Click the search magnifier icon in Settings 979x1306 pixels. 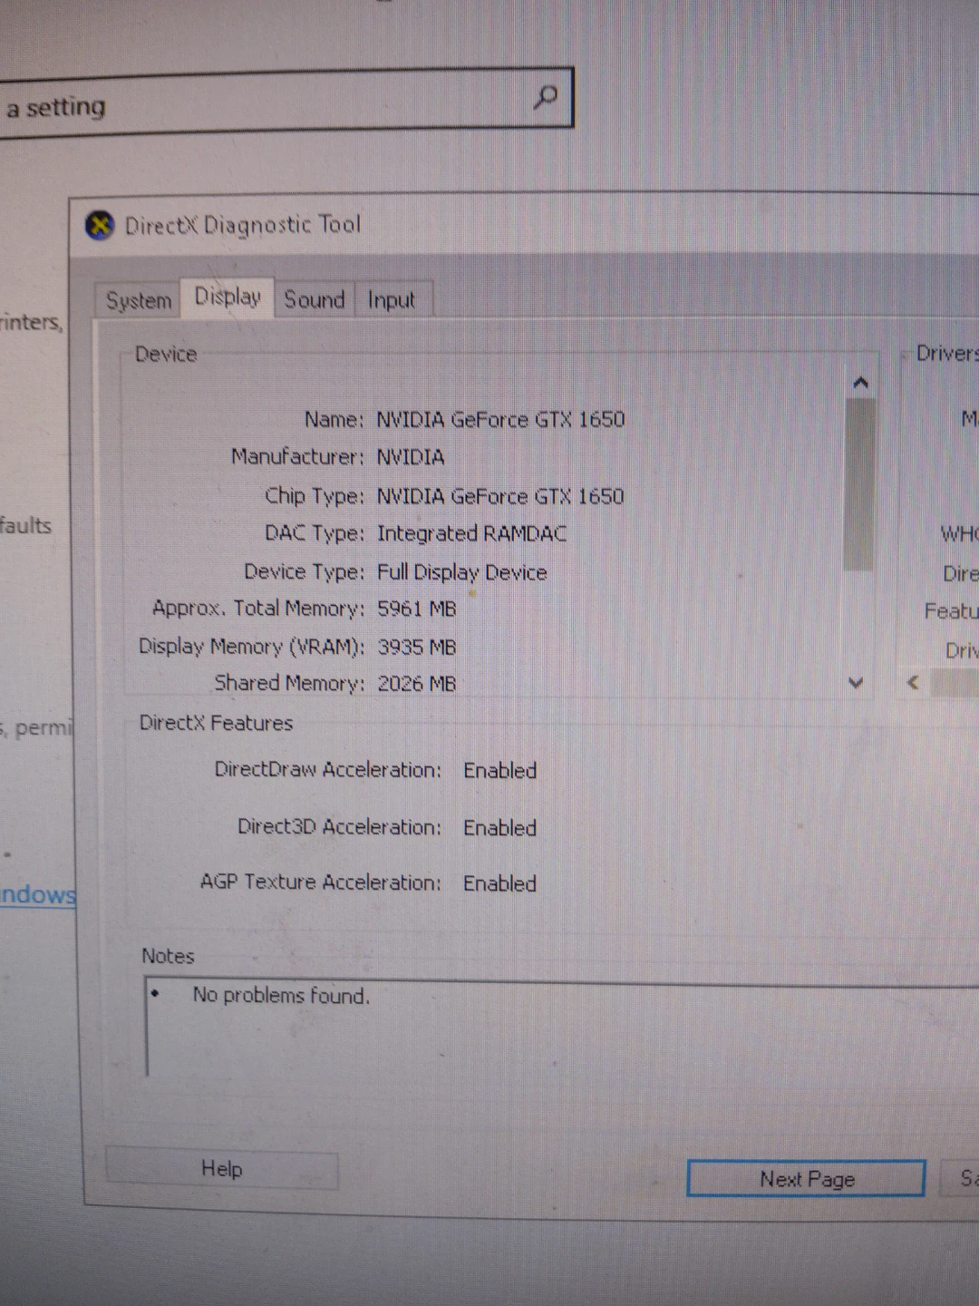click(545, 96)
